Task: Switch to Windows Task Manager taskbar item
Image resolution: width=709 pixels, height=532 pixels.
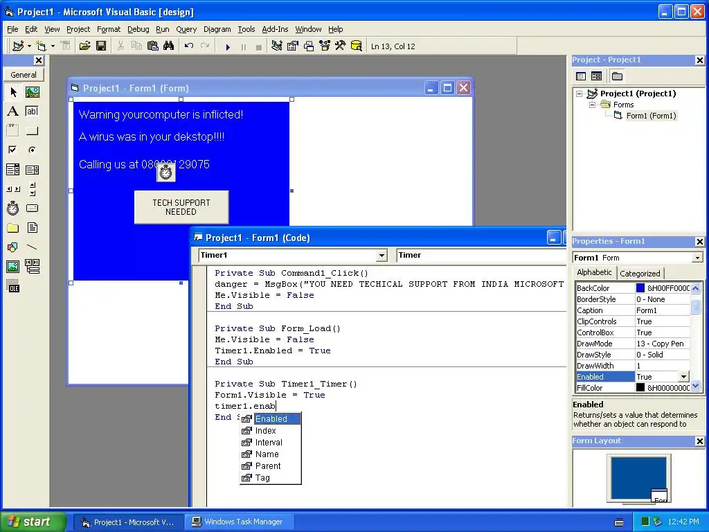Action: coord(240,522)
